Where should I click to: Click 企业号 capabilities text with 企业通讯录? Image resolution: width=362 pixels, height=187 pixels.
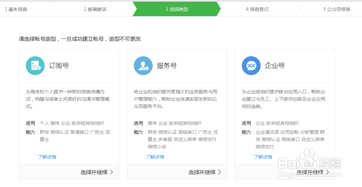pos(290,139)
